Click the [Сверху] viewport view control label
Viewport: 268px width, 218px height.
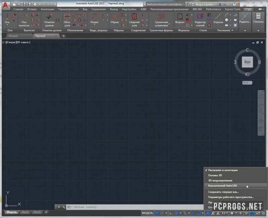tap(11, 42)
